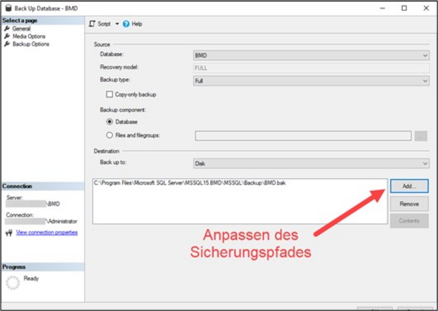Maximize the Back Up Database window

(404, 8)
